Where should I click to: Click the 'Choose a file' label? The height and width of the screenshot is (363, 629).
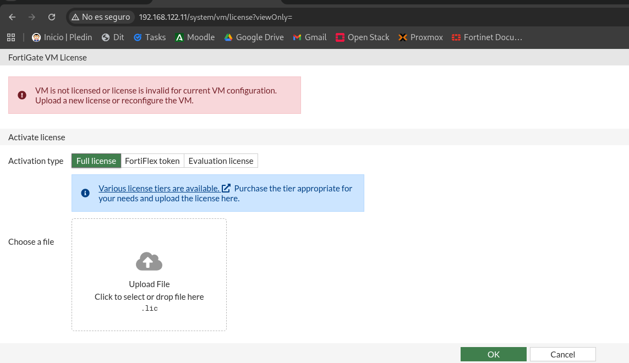coord(31,242)
